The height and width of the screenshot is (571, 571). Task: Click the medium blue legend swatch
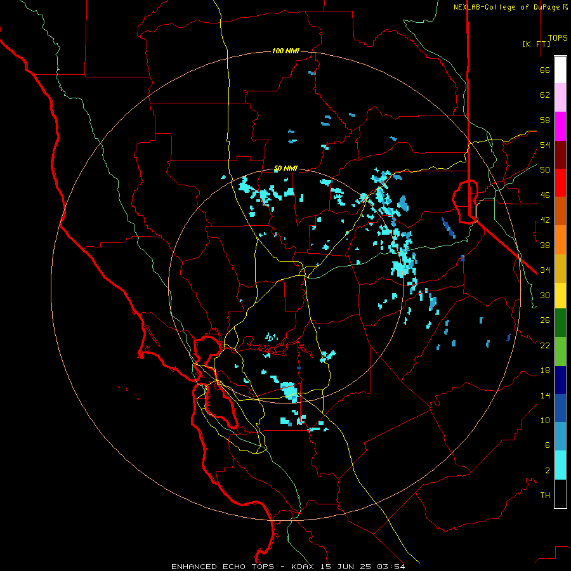click(x=560, y=408)
